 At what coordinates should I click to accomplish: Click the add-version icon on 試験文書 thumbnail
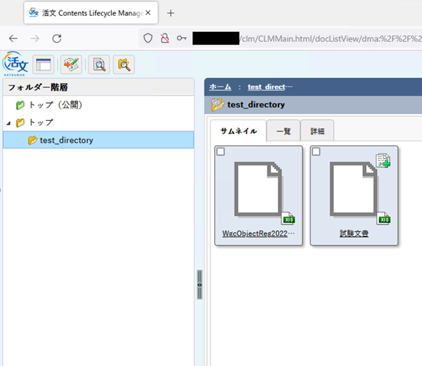tap(383, 160)
